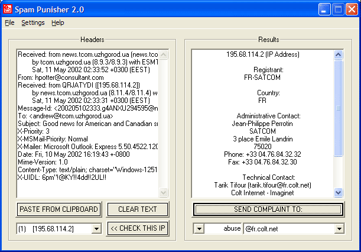
Task: Click the To: andrew@tcom.uzhgorod.ua line
Action: (66, 116)
